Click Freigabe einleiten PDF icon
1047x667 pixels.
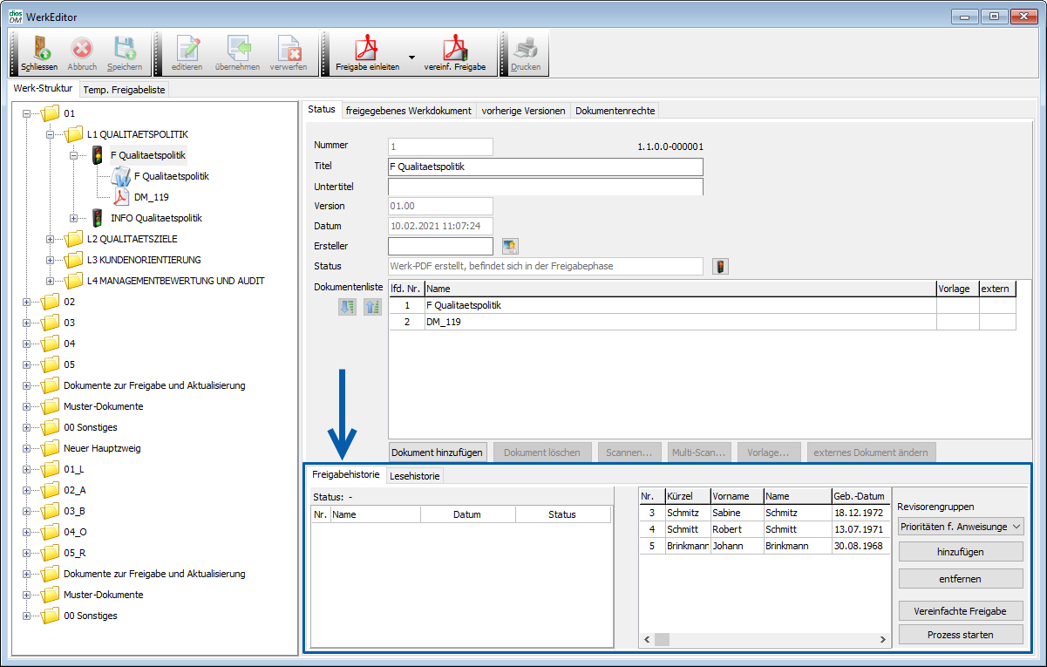[367, 49]
